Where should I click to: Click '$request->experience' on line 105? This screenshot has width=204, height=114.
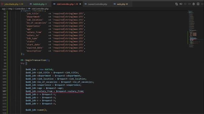(67, 85)
